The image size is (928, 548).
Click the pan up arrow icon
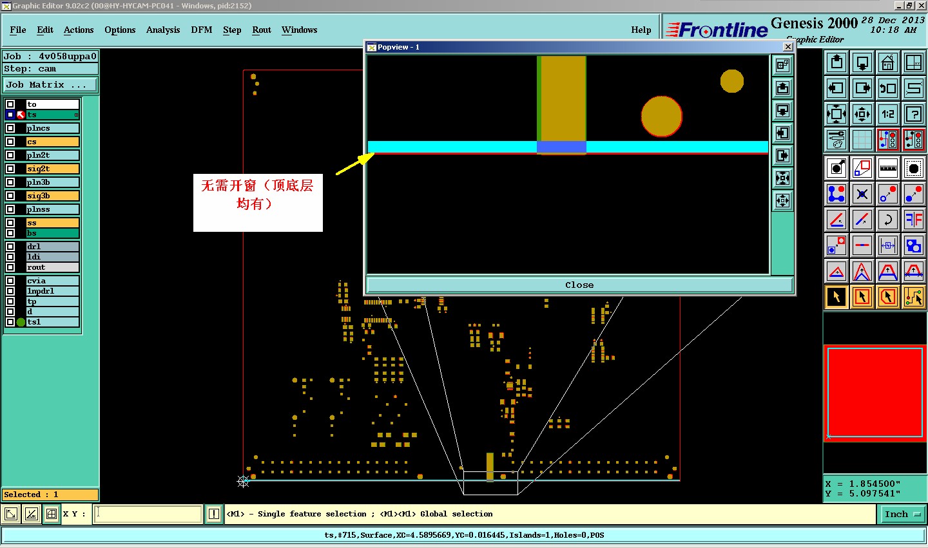[x=836, y=62]
